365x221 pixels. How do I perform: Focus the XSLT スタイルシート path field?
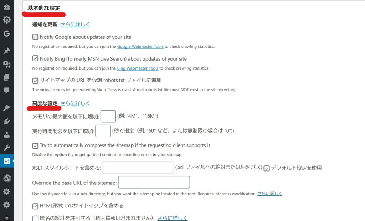138,168
